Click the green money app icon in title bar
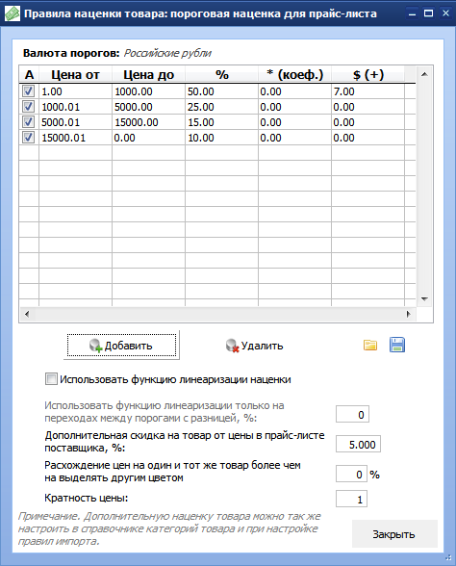 coord(13,13)
